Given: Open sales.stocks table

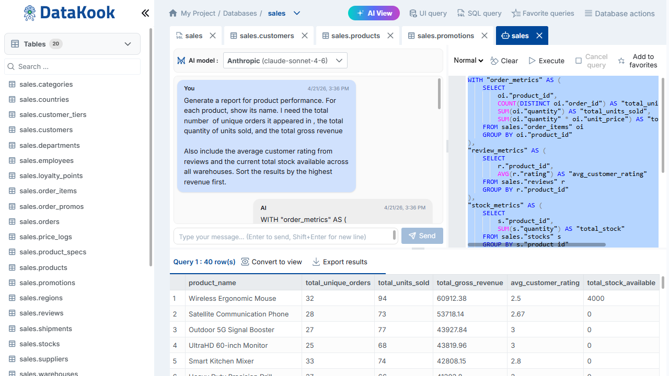Looking at the screenshot, I should click(x=39, y=344).
